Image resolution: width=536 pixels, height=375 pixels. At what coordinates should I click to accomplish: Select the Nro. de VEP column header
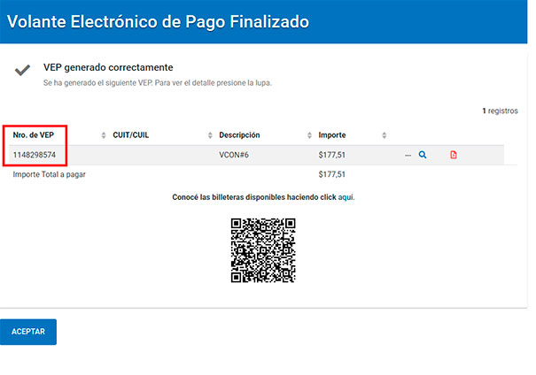[34, 135]
